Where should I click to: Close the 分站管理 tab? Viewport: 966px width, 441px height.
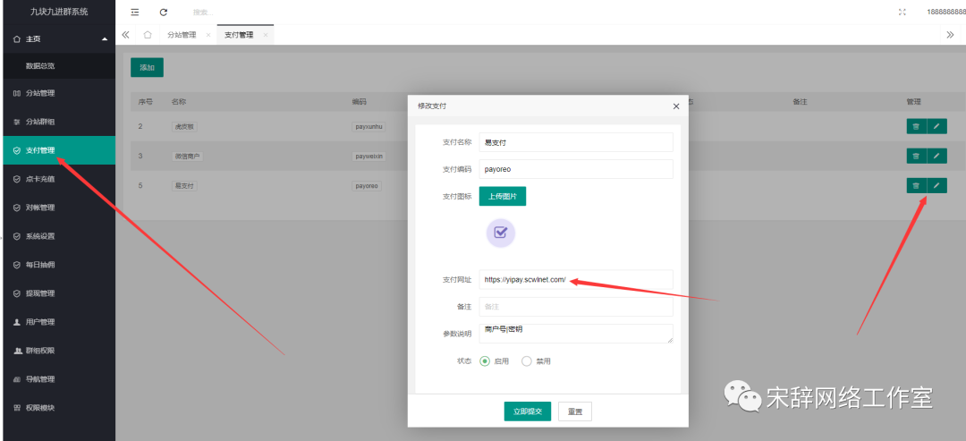[x=208, y=35]
